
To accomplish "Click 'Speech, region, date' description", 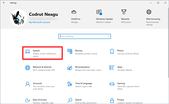I will click(84, 86).
